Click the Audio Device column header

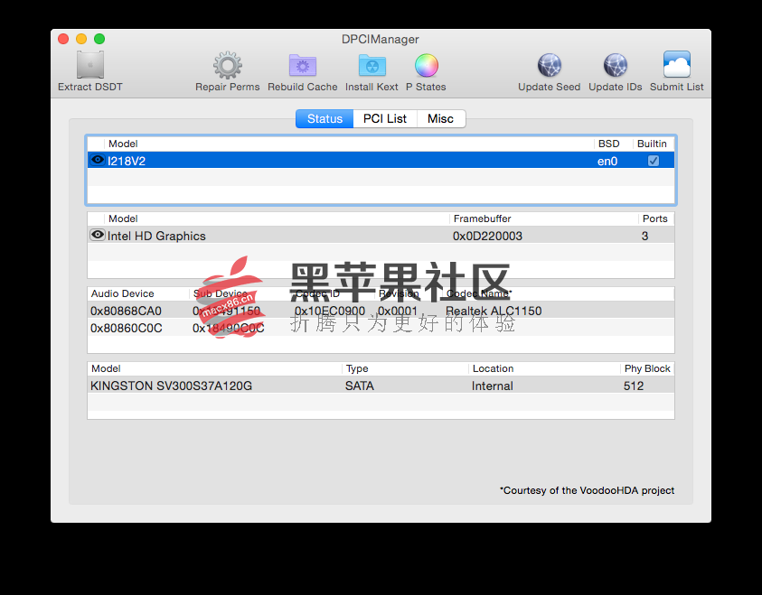click(x=122, y=293)
